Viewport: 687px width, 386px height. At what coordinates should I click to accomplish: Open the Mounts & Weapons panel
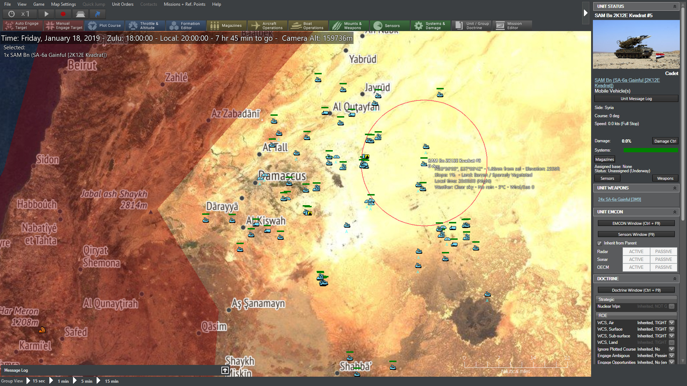click(349, 25)
